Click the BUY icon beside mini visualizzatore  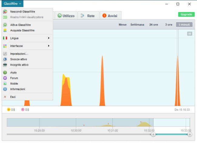pos(5,17)
